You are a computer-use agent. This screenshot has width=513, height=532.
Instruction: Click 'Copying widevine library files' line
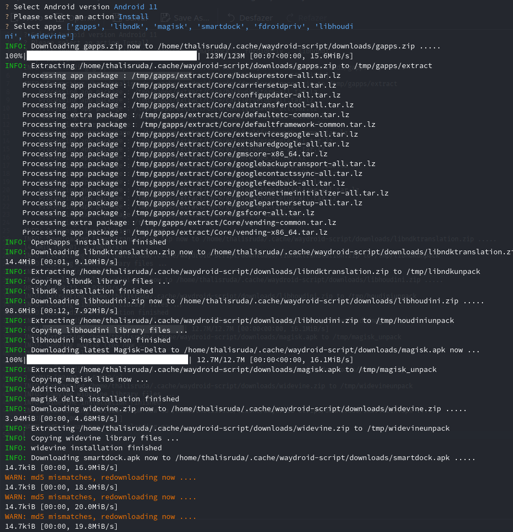tap(92, 439)
